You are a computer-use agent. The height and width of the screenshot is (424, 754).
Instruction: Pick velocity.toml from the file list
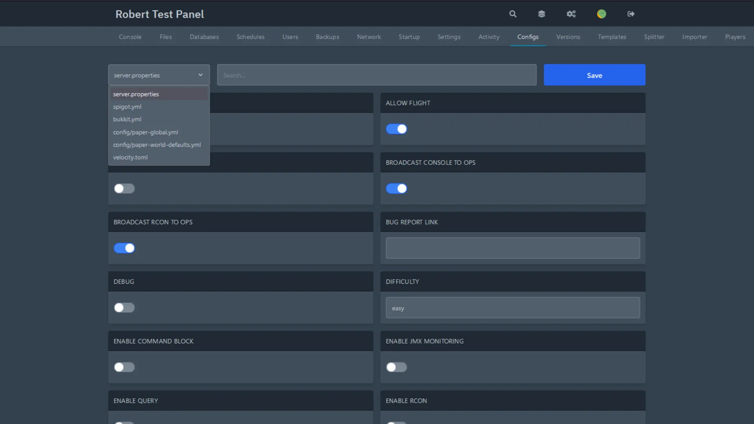point(130,157)
